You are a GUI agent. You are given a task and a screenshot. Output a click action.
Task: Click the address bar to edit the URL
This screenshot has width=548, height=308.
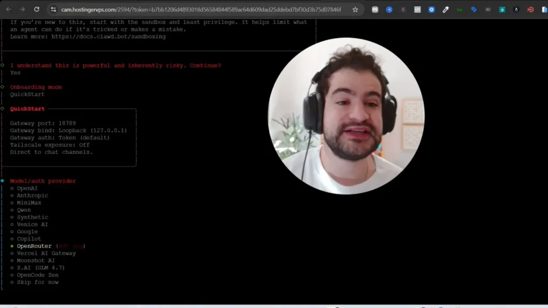click(x=187, y=9)
